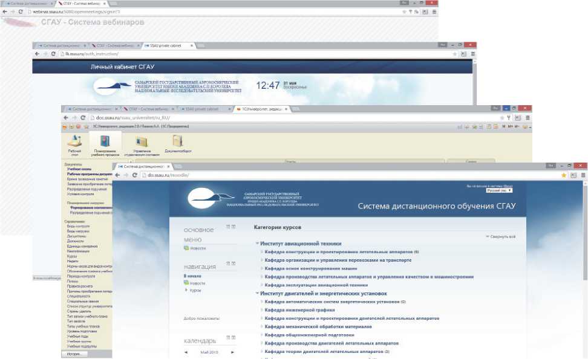This screenshot has height=359, width=588.
Task: Open Кафедра автоматических систем энергетических установок
Action: coord(332,302)
